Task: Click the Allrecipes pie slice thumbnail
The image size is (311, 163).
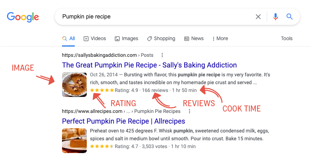Action: (x=74, y=141)
